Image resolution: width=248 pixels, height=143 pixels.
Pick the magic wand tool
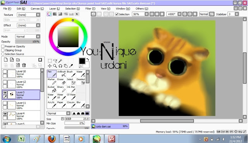pos(60,61)
